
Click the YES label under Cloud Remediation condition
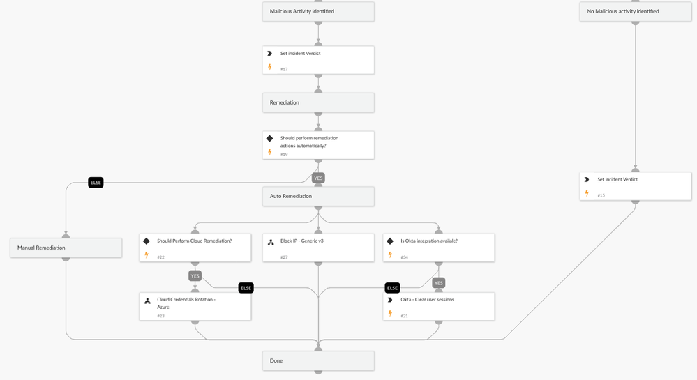pos(195,276)
